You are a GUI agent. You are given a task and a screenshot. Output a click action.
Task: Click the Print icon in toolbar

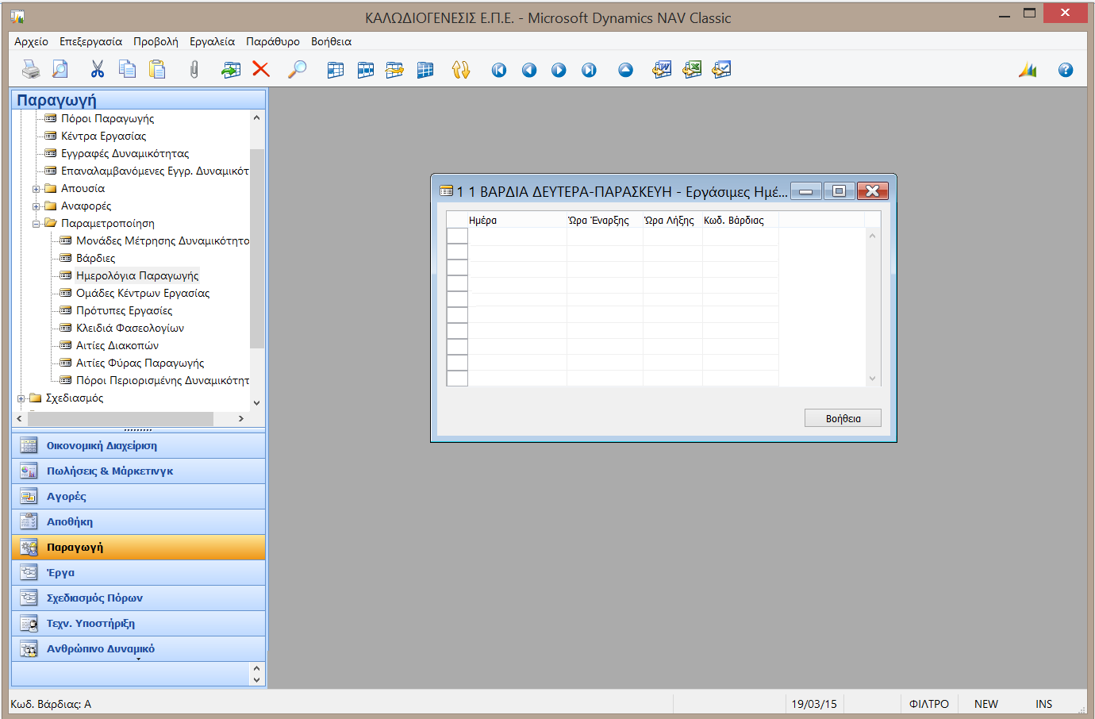coord(30,70)
